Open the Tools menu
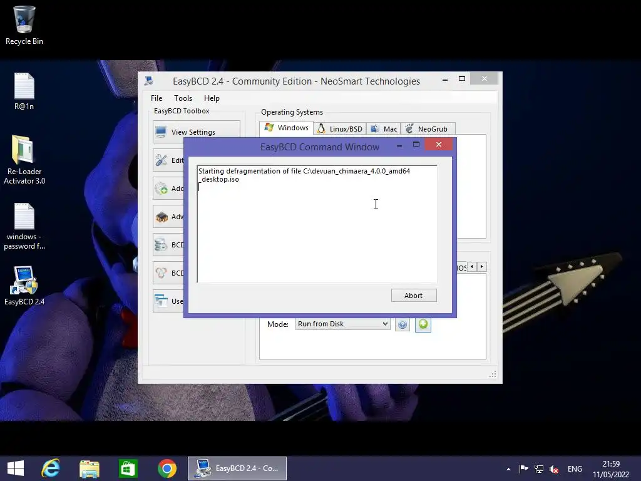 (x=183, y=98)
